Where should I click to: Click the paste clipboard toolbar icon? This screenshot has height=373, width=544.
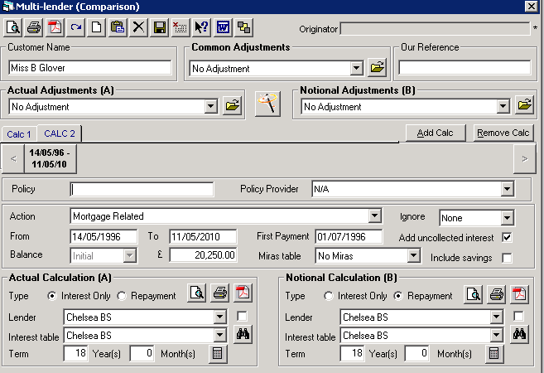(x=118, y=27)
